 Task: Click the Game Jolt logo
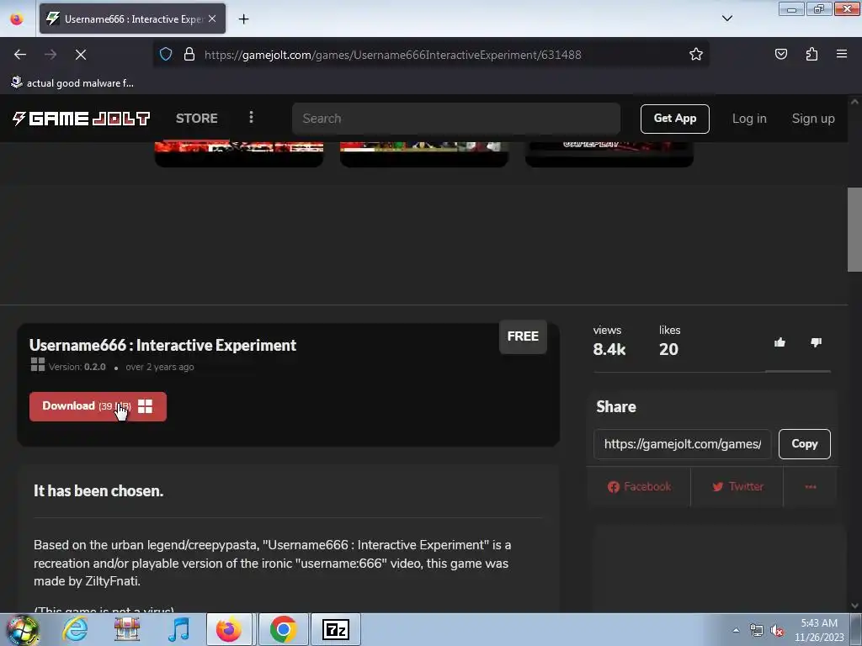81,118
